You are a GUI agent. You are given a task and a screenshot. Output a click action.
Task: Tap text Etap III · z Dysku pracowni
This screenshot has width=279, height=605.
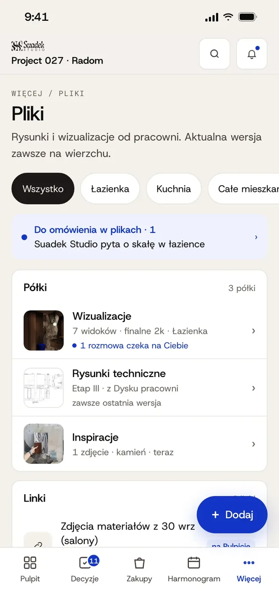125,388
